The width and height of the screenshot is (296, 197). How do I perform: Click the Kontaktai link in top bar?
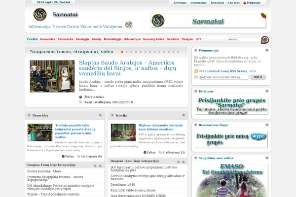tap(217, 3)
